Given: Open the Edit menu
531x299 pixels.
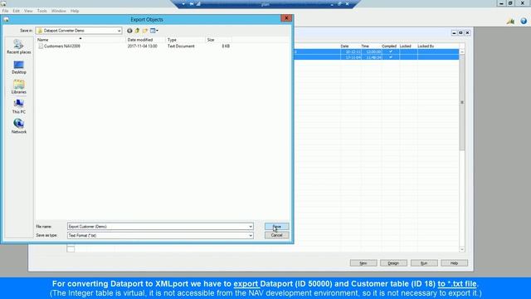Looking at the screenshot, I should 16,11.
